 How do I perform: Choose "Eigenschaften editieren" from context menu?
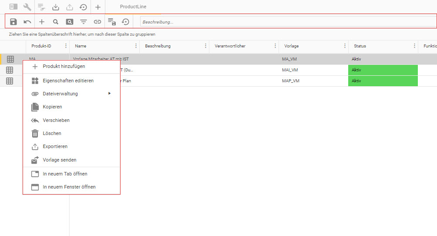68,81
